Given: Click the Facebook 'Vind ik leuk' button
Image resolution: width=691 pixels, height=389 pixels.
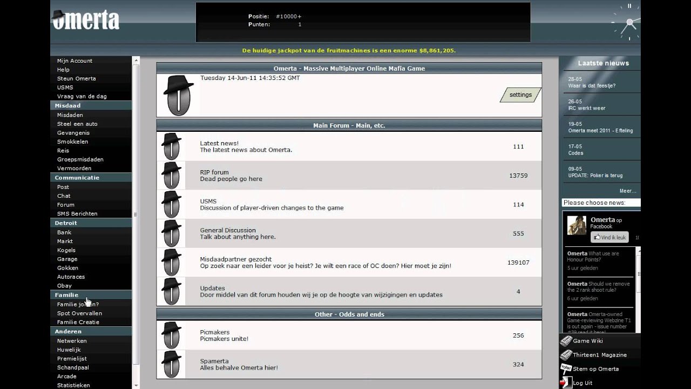Looking at the screenshot, I should (609, 237).
